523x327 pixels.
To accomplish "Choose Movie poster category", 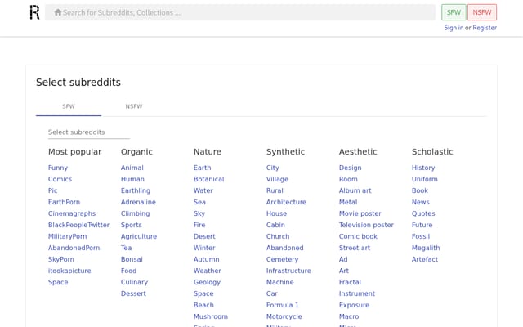I will tap(360, 213).
